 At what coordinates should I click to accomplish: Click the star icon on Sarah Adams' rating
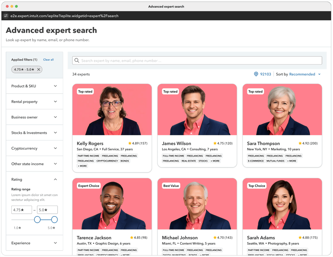tap(300, 237)
